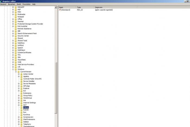This screenshot has height=127, width=190.
Task: Click the CurrentVersion folder icon
Action: (x=19, y=72)
